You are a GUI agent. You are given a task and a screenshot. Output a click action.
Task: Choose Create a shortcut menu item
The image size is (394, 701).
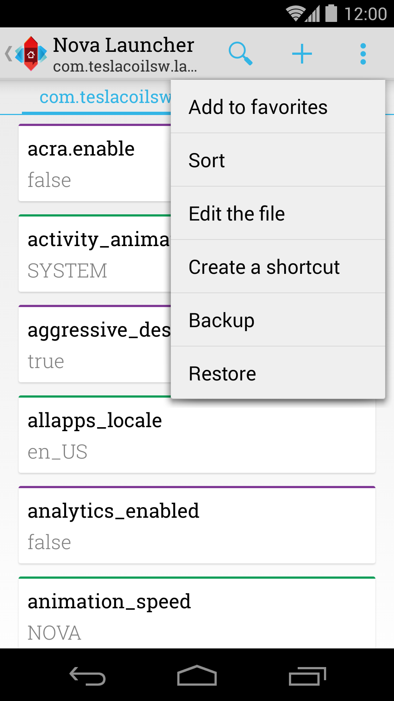(x=278, y=267)
